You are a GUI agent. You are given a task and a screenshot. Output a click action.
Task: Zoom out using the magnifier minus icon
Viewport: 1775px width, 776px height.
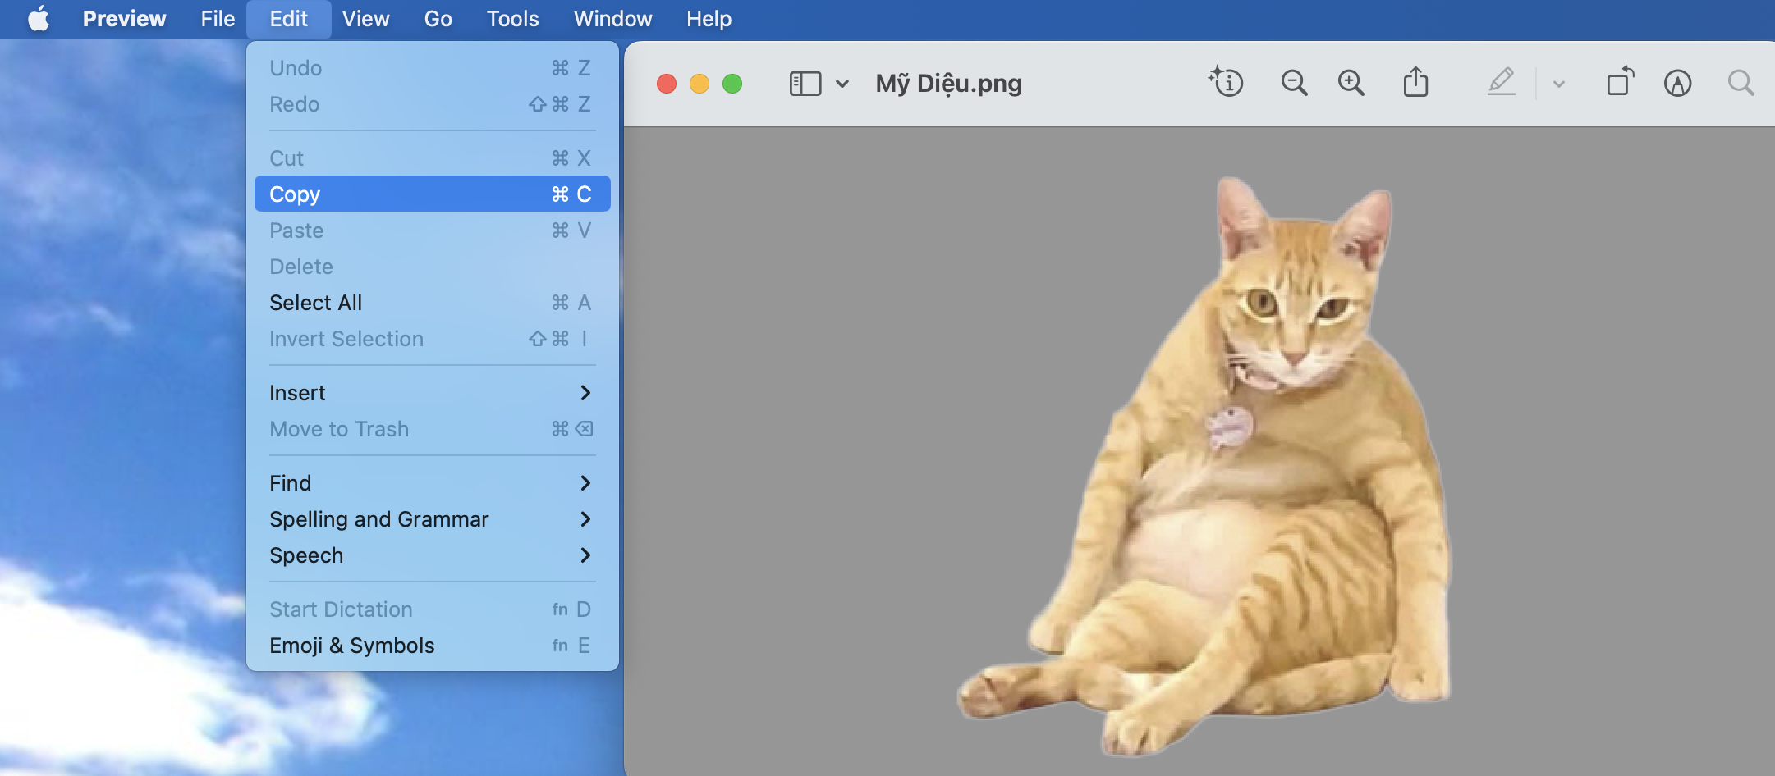(x=1294, y=83)
